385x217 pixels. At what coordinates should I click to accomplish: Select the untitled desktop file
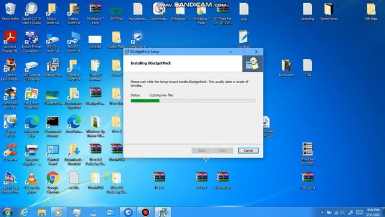[x=95, y=41]
